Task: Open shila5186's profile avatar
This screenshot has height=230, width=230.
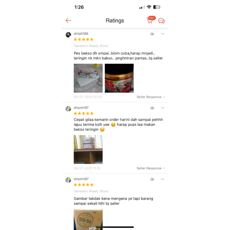Action: pos(68,35)
